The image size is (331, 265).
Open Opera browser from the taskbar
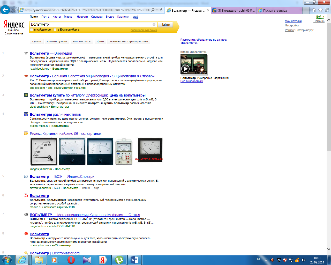click(71, 260)
